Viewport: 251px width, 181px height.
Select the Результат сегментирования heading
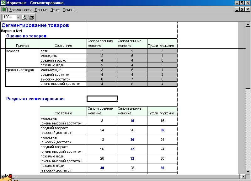pyautogui.click(x=35, y=99)
